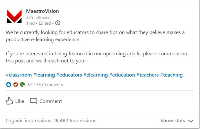Image resolution: width=200 pixels, height=129 pixels.
Task: Click the red heart reaction icon
Action: 15,85
